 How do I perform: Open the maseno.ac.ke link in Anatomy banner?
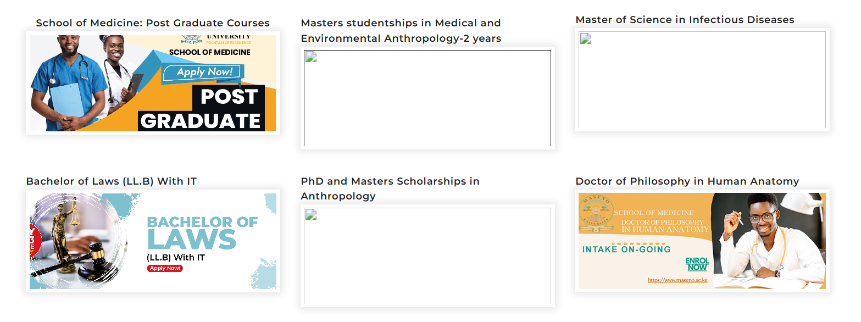[677, 280]
